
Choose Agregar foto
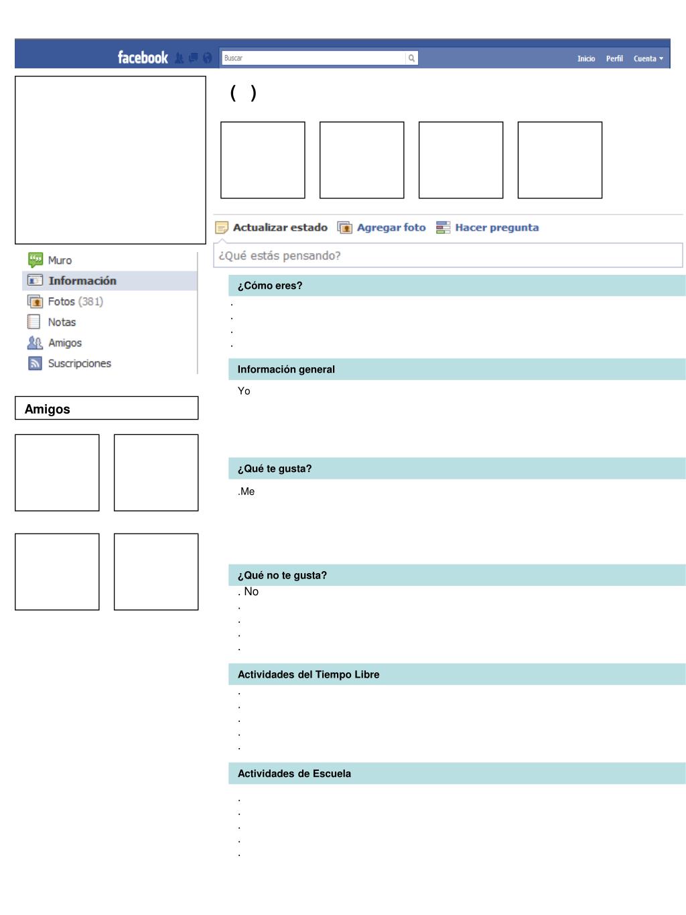pos(382,227)
